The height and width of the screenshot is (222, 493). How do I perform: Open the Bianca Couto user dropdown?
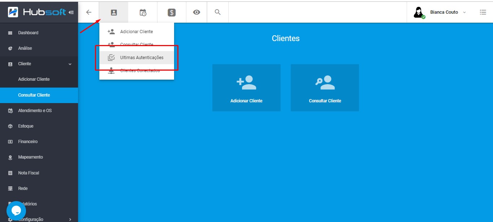pos(440,12)
